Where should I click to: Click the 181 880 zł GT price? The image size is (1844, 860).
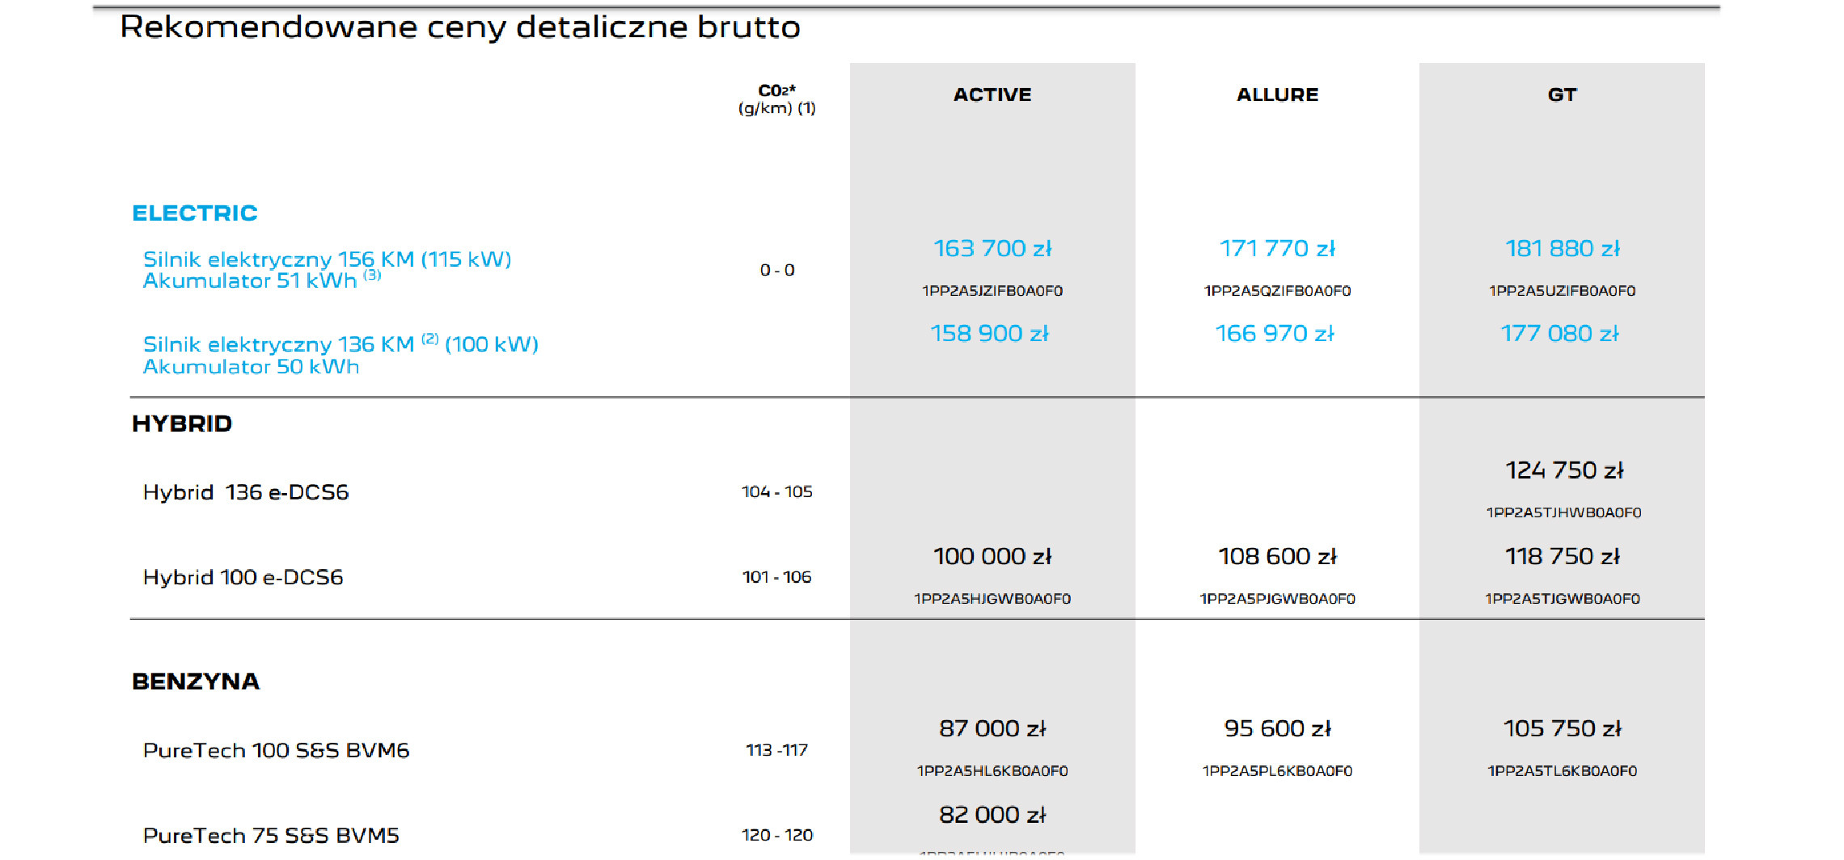tap(1563, 248)
